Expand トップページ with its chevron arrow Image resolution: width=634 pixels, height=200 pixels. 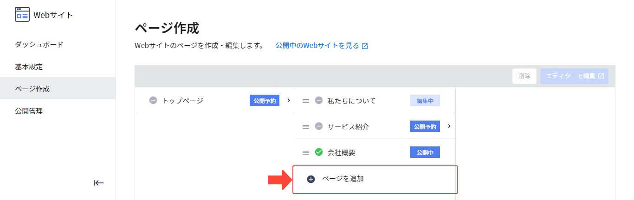(288, 100)
